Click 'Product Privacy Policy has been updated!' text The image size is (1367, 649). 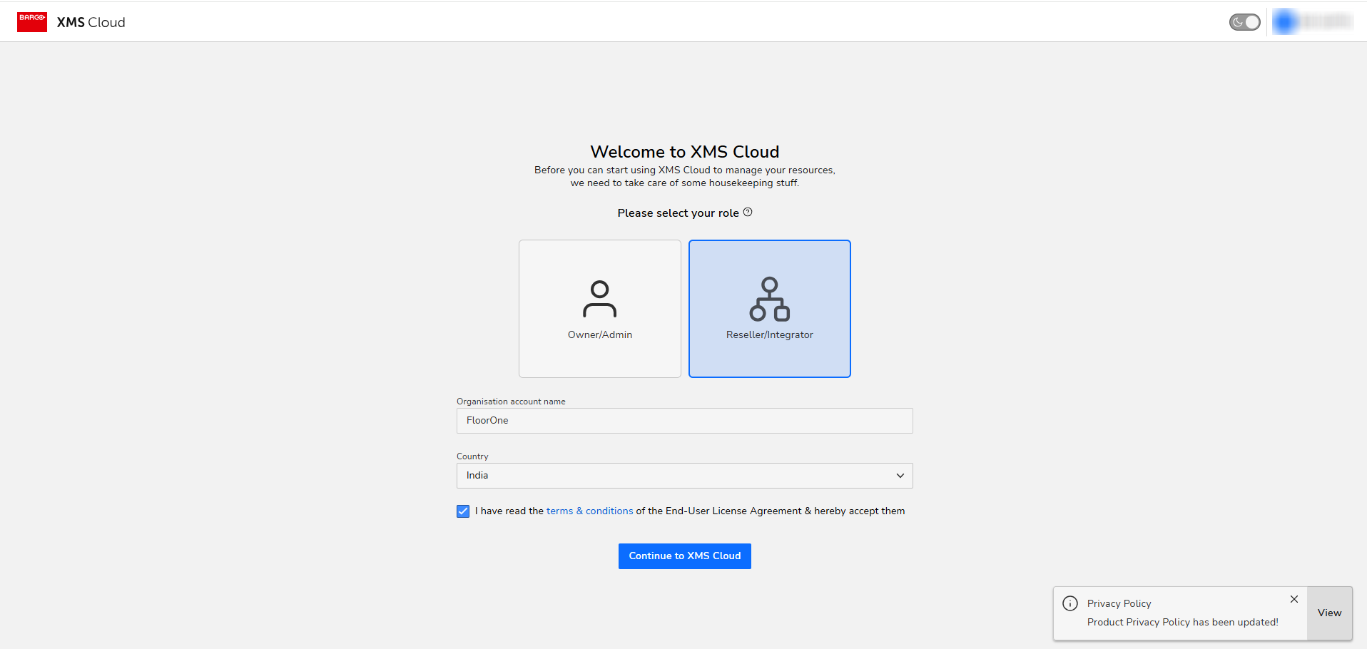click(x=1183, y=622)
